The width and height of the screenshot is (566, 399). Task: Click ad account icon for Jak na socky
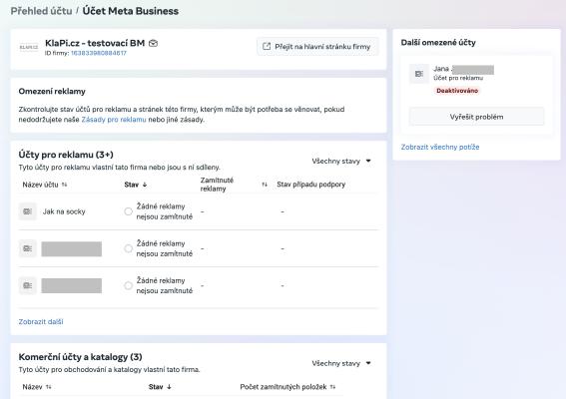(27, 211)
